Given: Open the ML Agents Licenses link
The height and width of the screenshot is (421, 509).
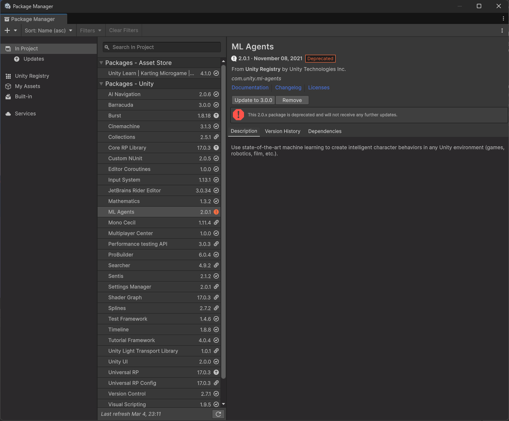Looking at the screenshot, I should pos(319,88).
